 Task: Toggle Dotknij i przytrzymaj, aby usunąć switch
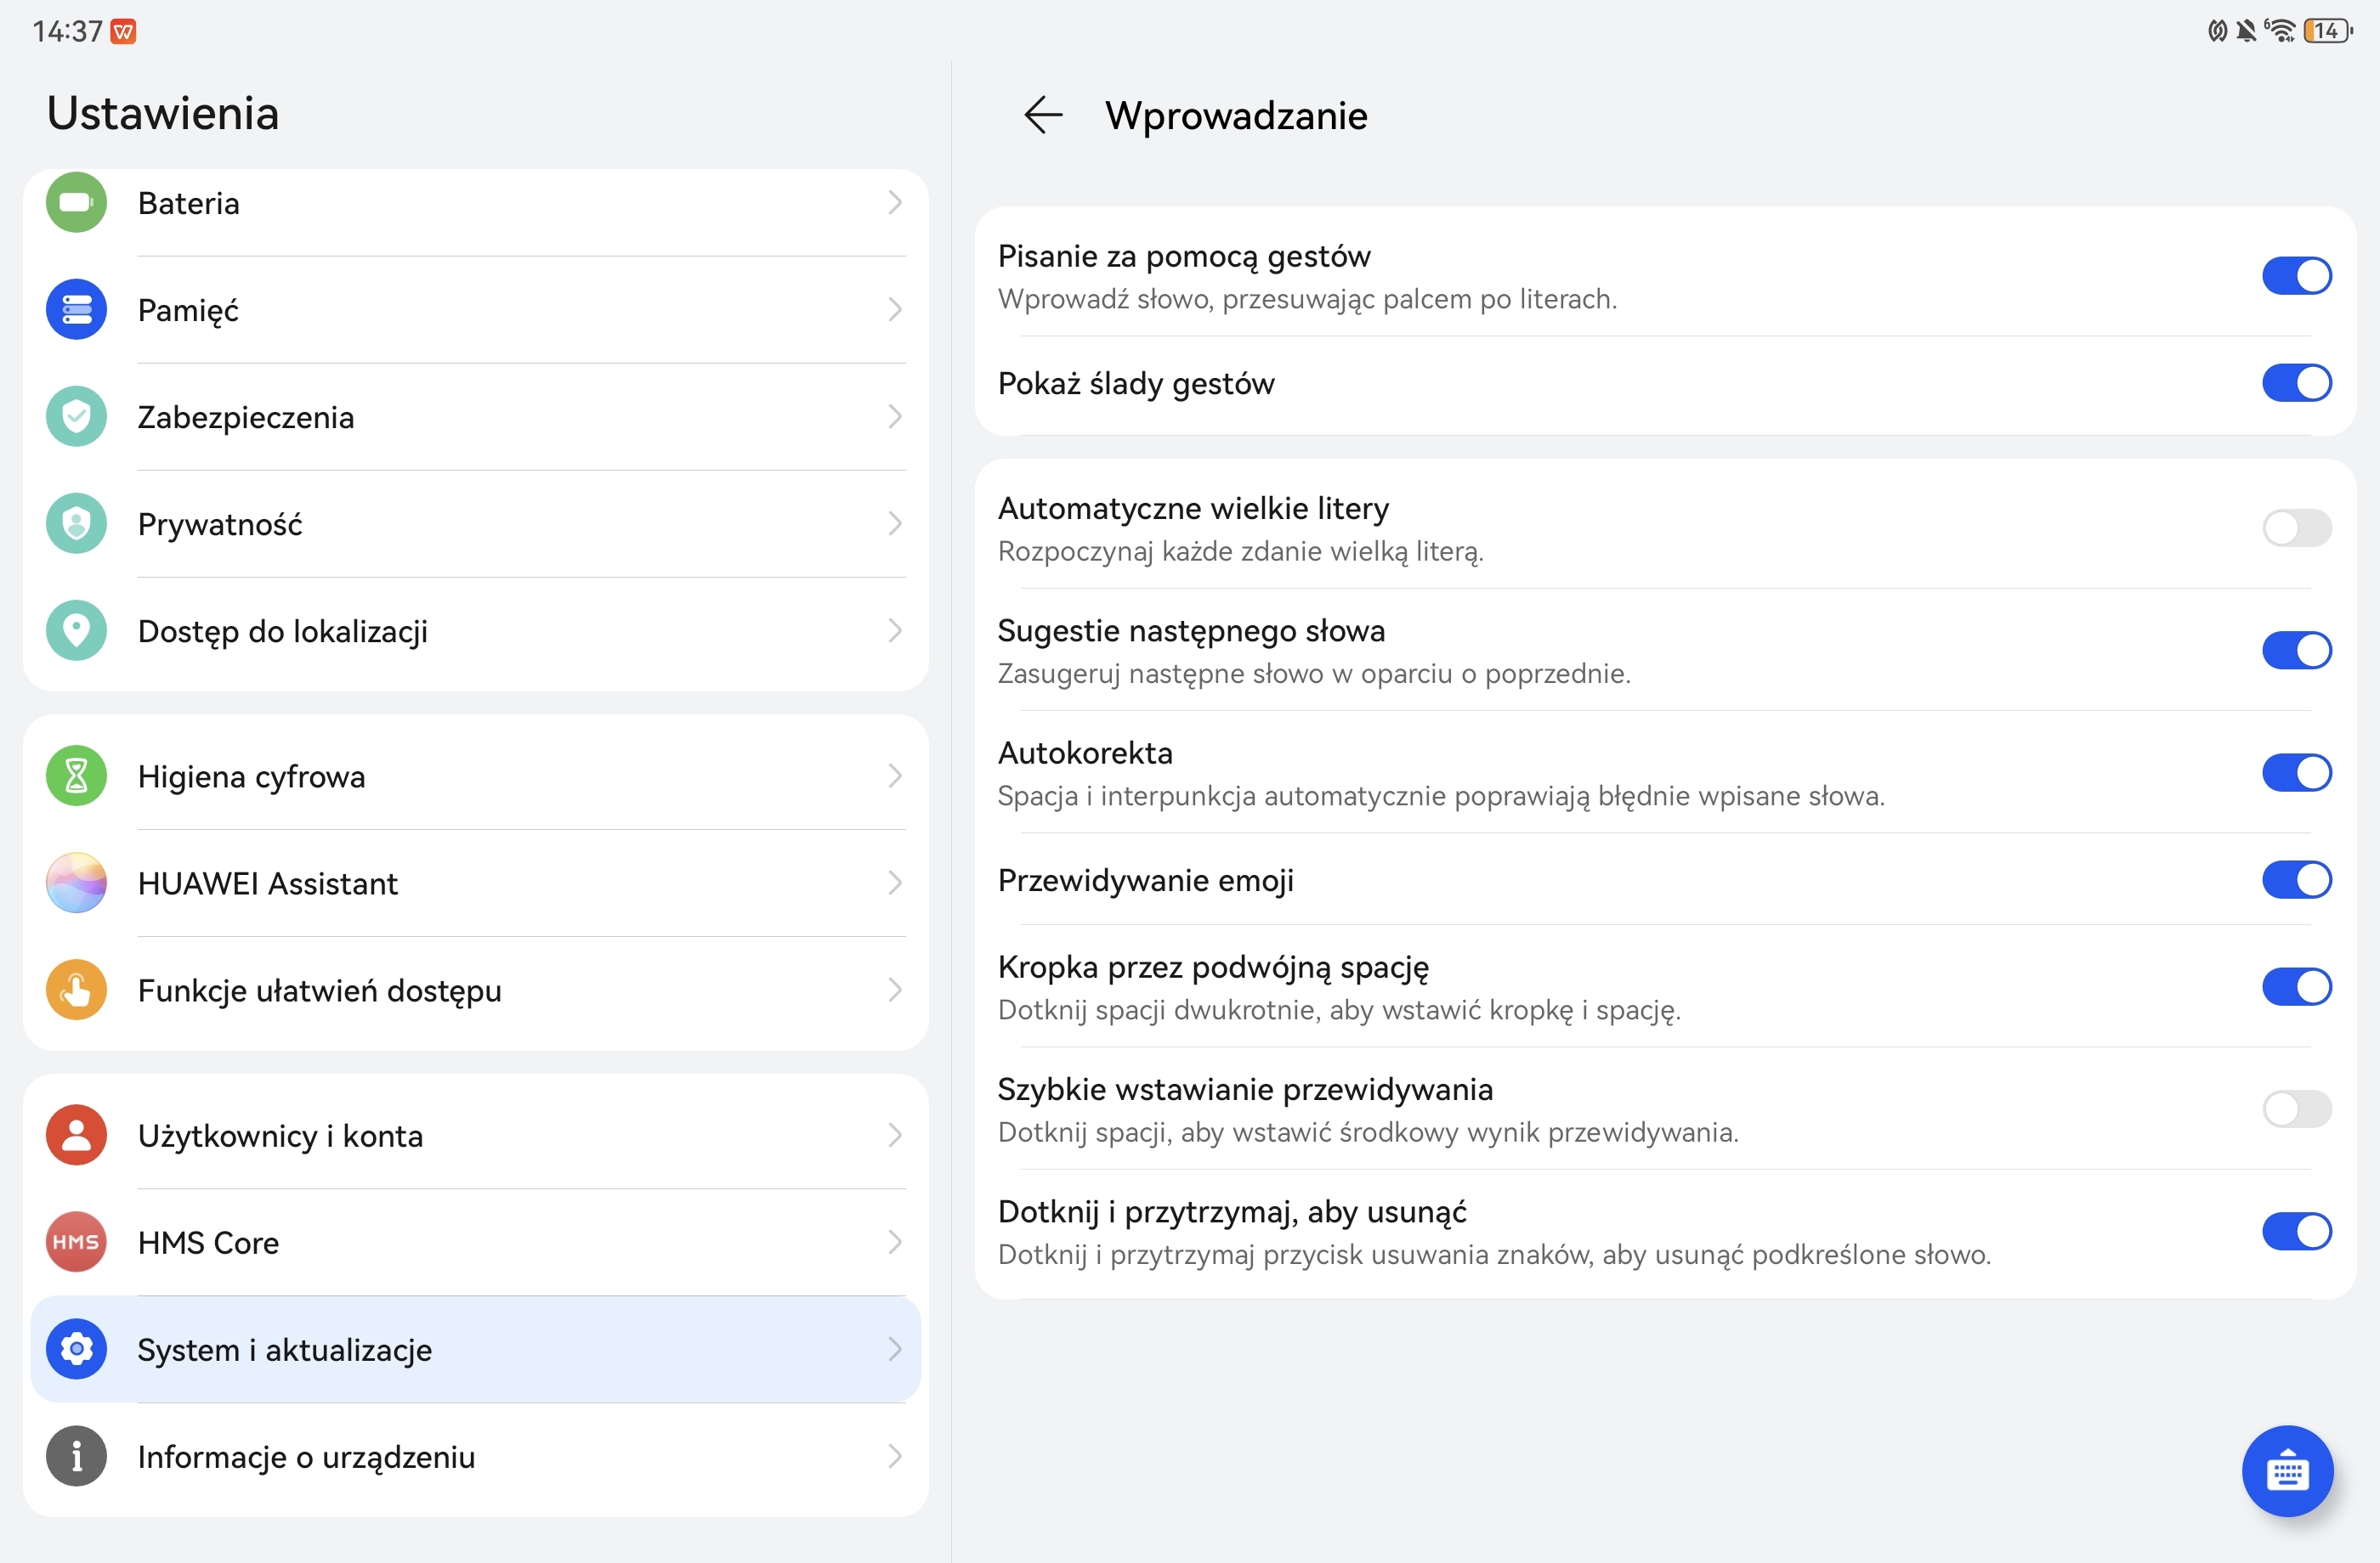pos(2297,1231)
